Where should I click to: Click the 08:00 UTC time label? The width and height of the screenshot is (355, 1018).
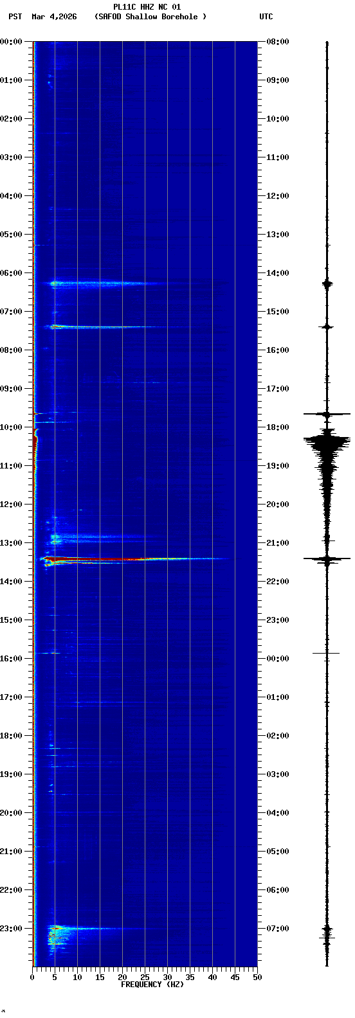coord(277,42)
